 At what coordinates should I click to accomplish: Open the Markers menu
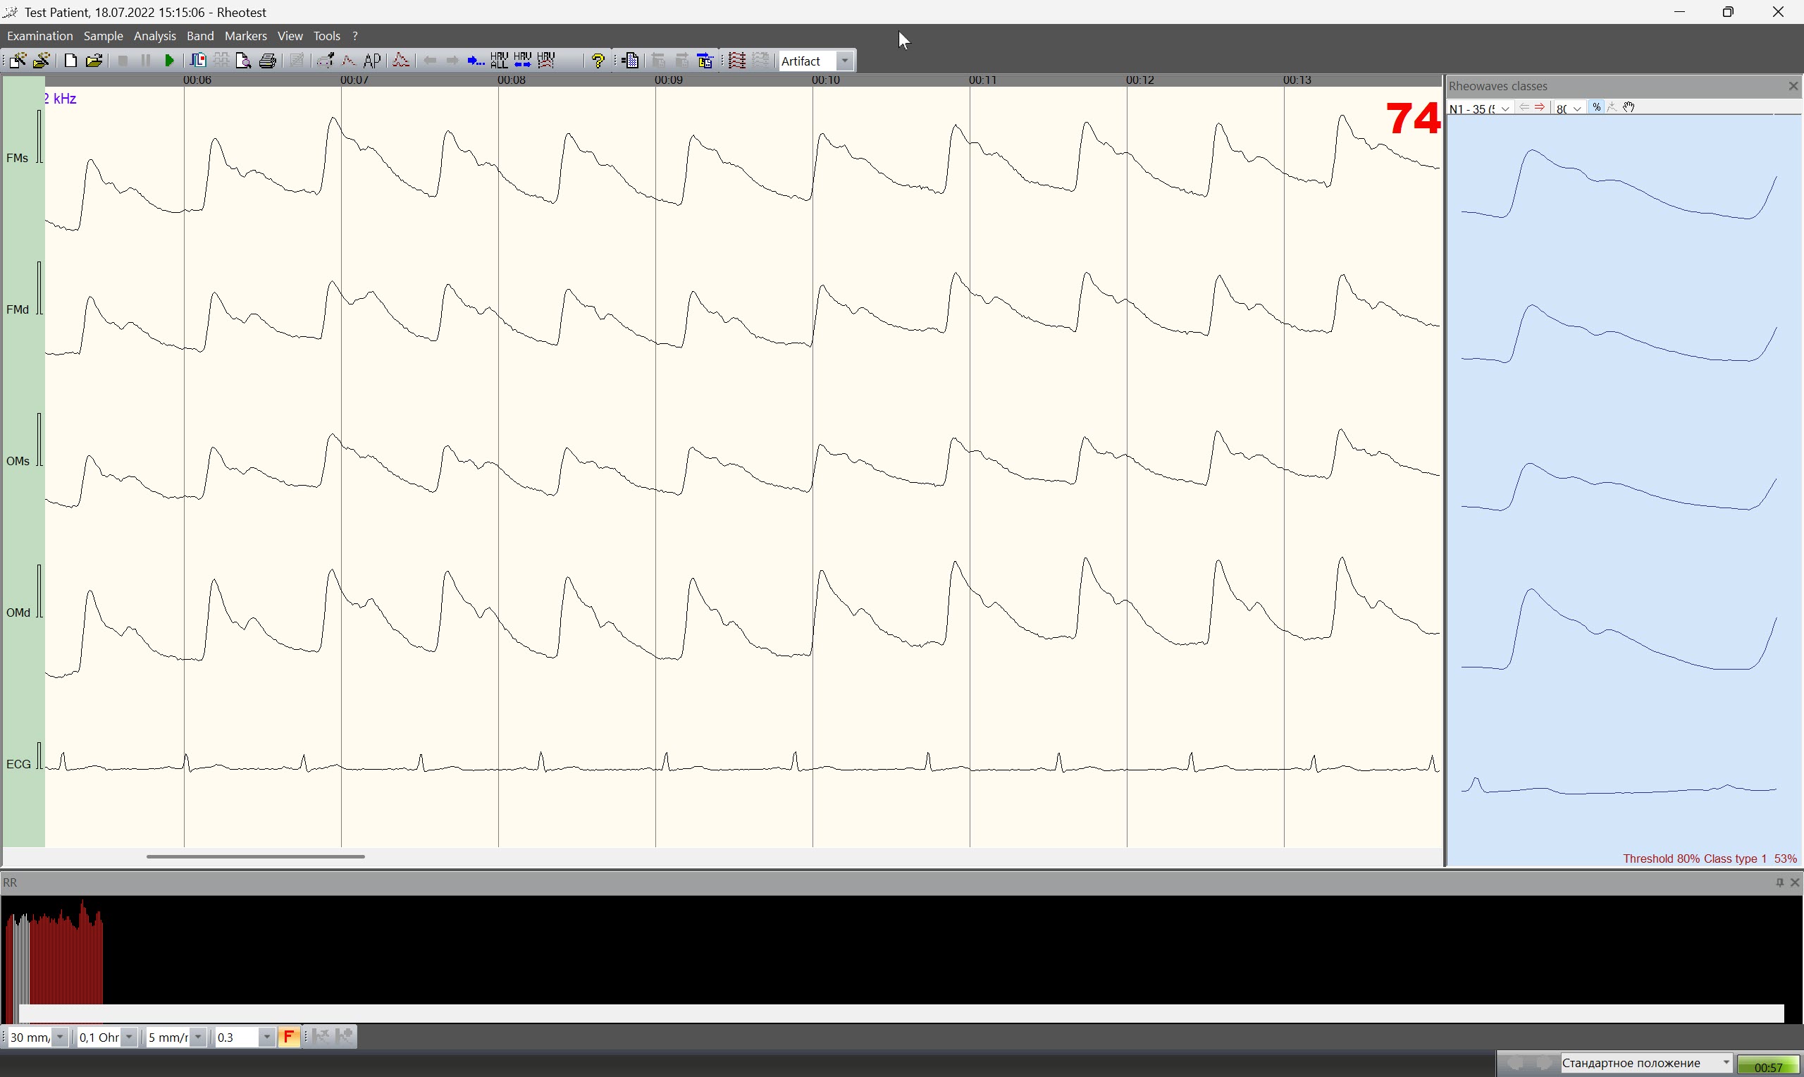coord(245,36)
